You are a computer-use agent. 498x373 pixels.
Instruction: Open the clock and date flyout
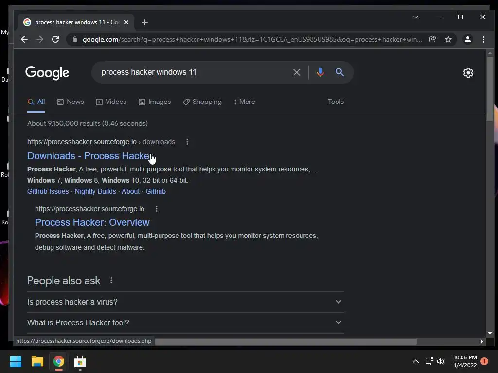(465, 361)
